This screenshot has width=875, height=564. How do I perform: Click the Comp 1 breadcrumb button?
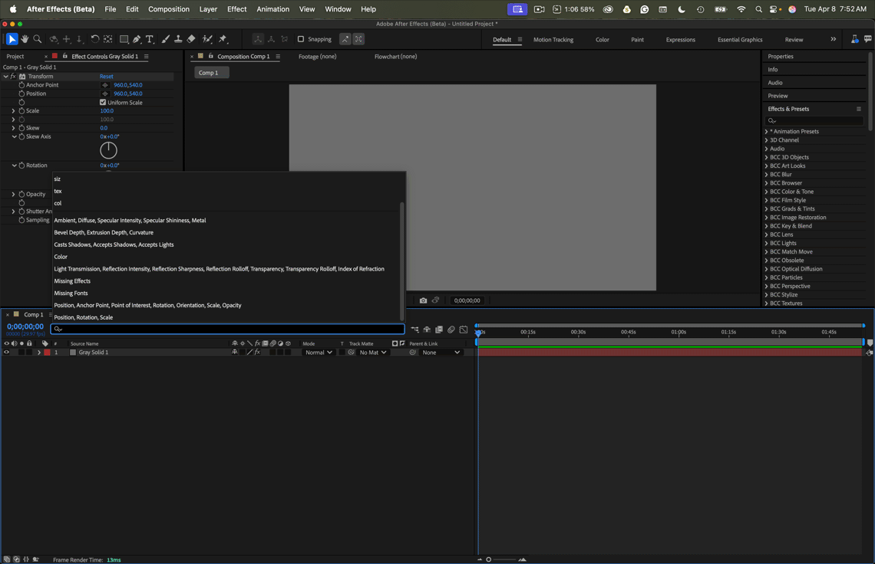coord(211,73)
